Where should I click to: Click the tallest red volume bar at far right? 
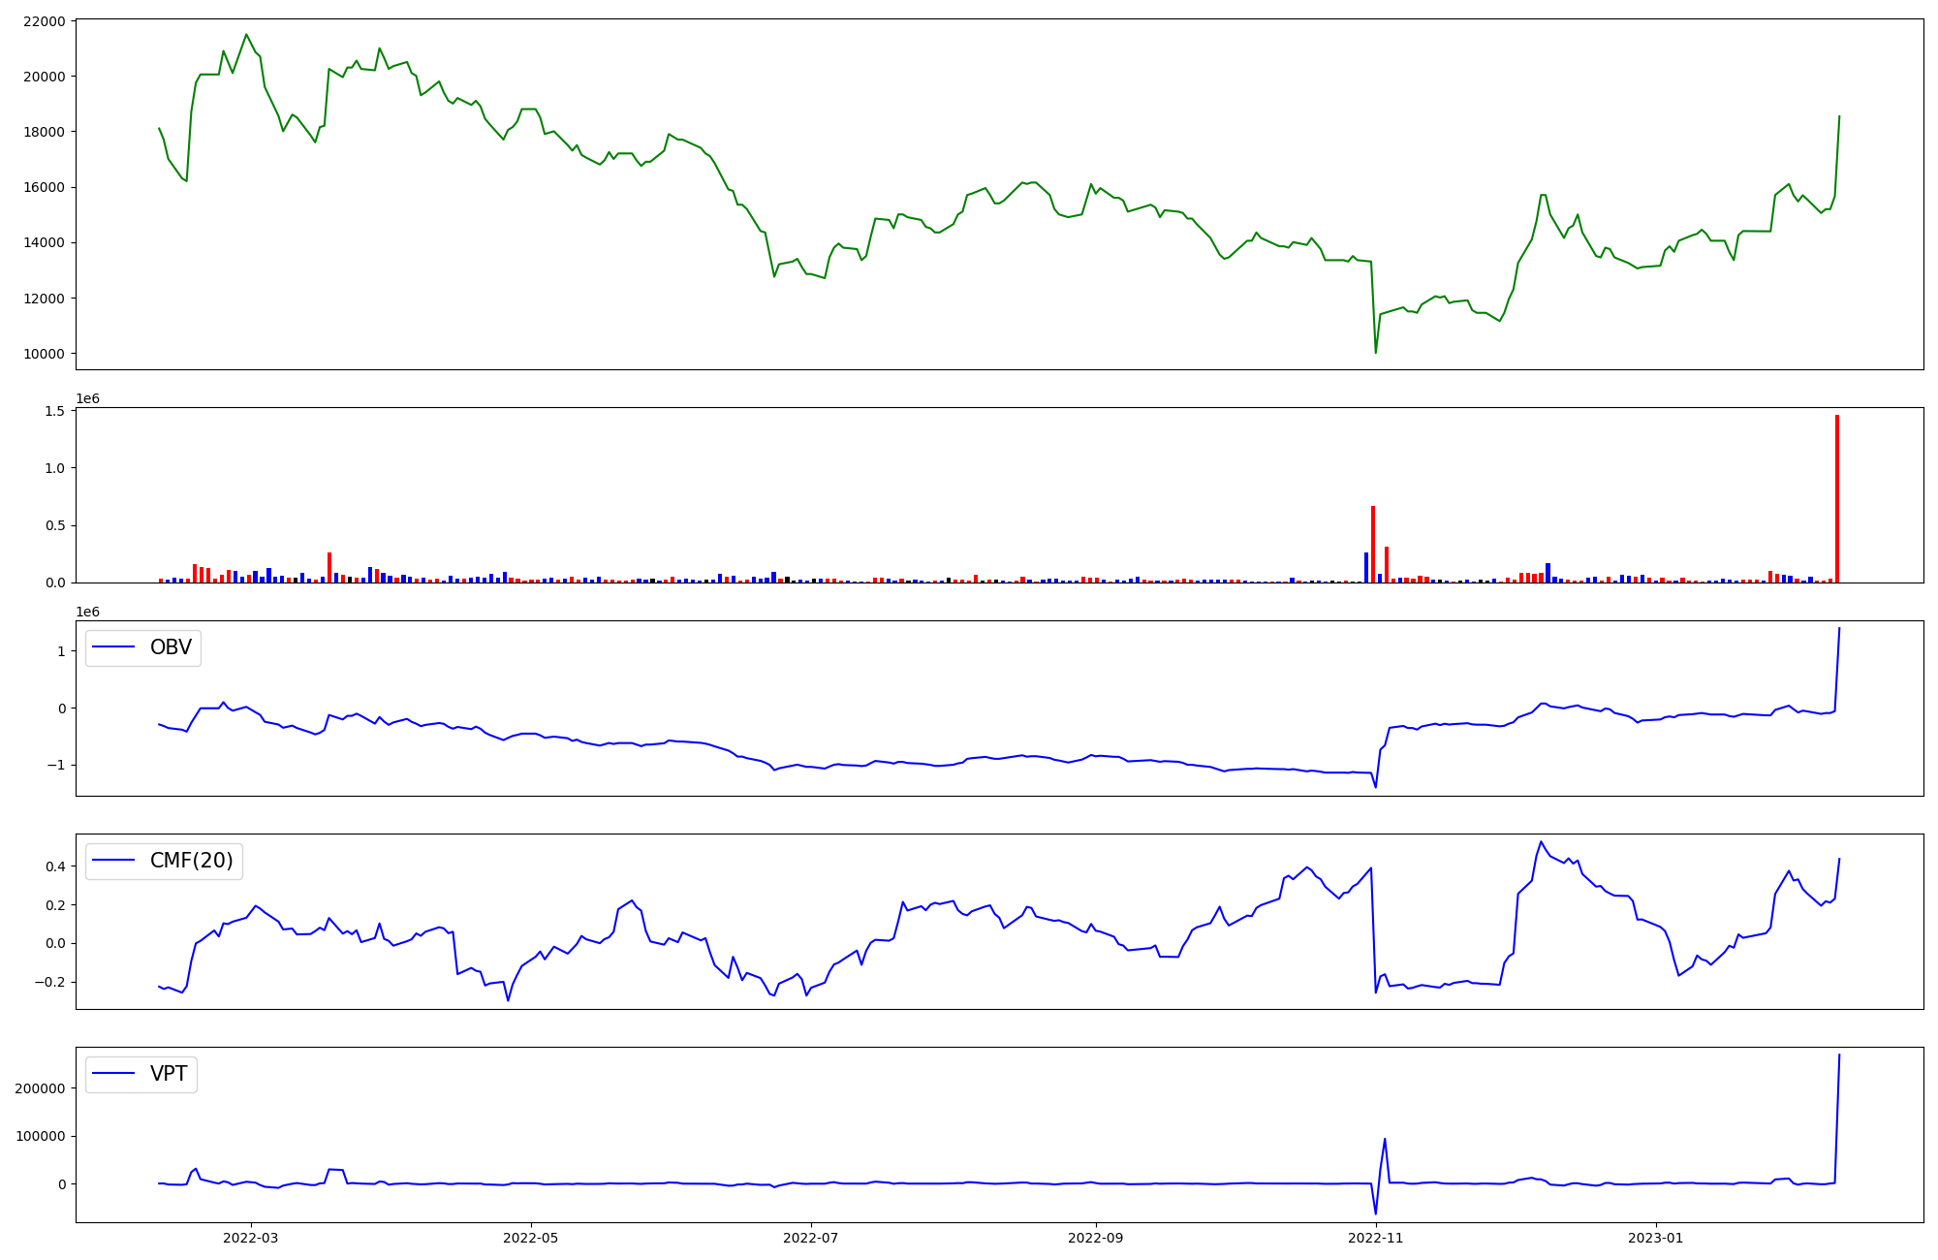[x=1836, y=499]
